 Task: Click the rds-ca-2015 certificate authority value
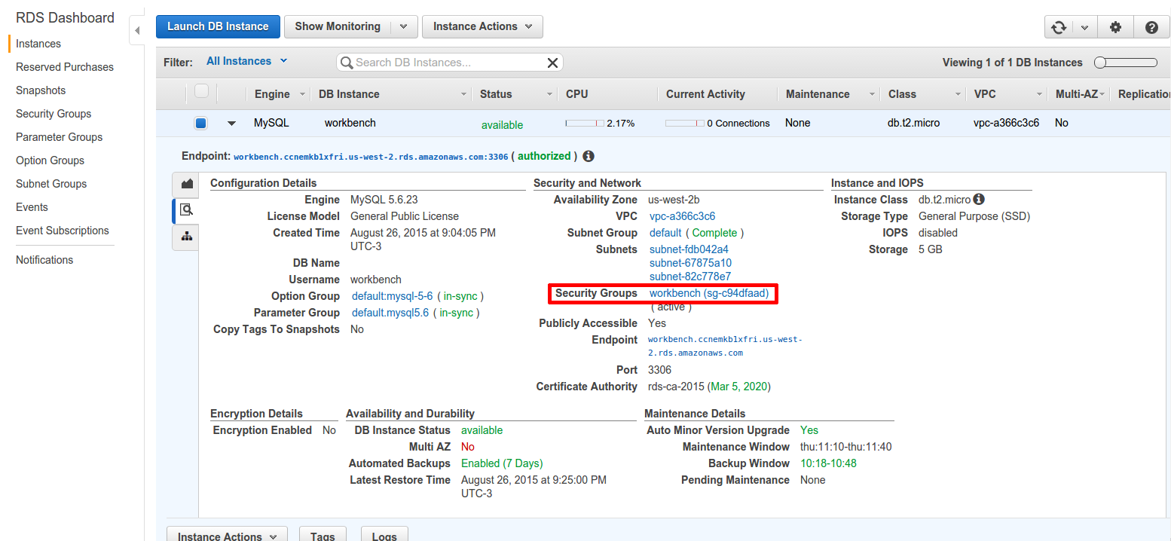677,387
